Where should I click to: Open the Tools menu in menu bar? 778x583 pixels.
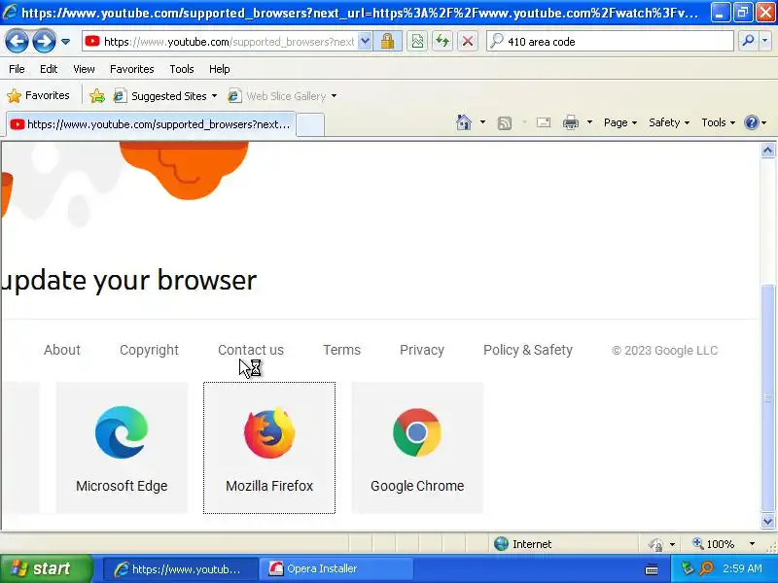[182, 69]
